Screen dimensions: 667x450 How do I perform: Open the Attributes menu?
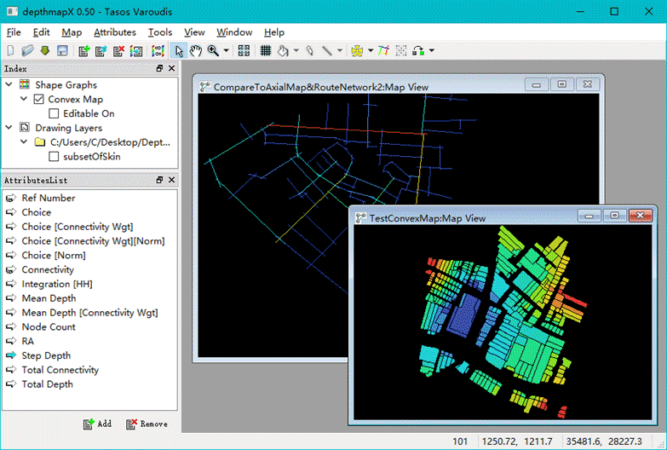pos(114,32)
